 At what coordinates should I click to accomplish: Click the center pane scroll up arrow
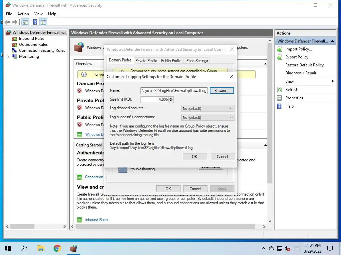tap(270, 41)
